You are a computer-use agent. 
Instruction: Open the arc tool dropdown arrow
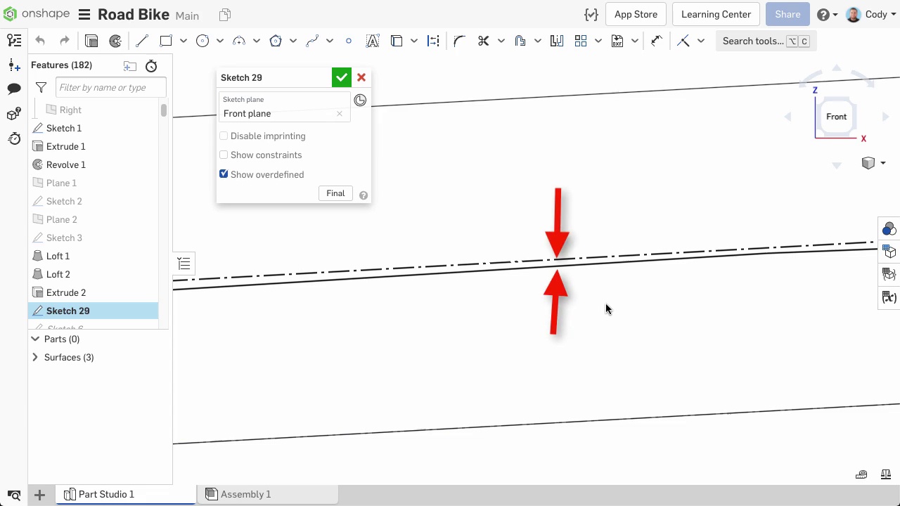coord(256,41)
